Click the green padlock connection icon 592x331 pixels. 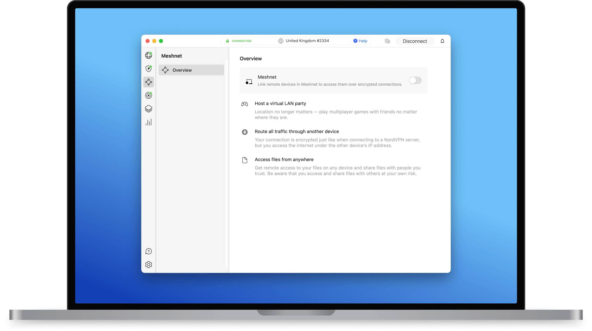coord(227,41)
